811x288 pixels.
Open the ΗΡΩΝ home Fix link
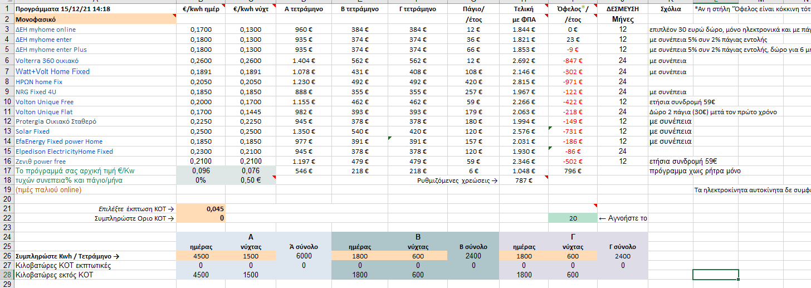click(x=39, y=81)
